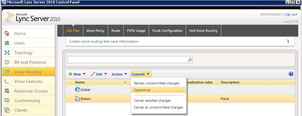Select the Brasov dial plan row
Image resolution: width=302 pixels, height=116 pixels.
[180, 99]
